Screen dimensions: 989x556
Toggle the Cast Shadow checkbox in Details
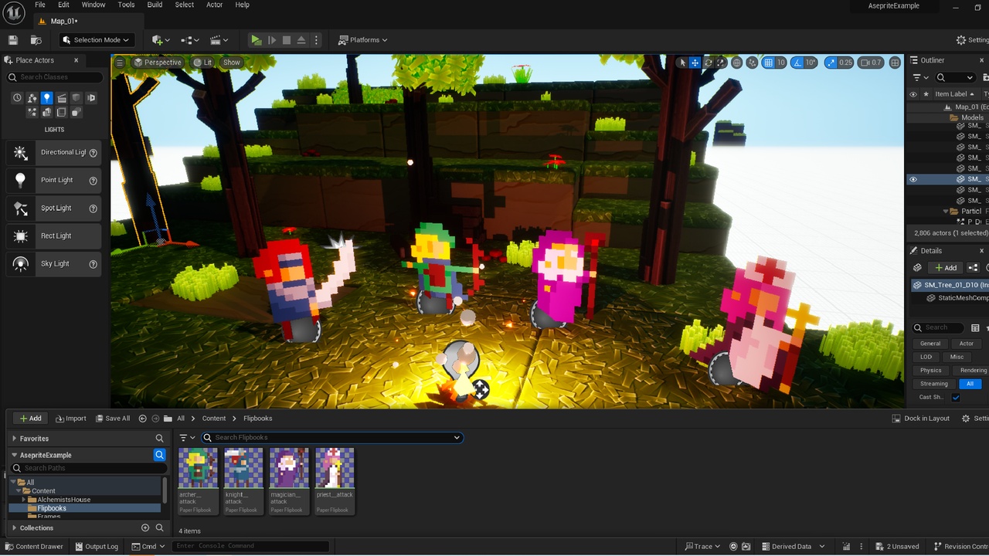956,398
